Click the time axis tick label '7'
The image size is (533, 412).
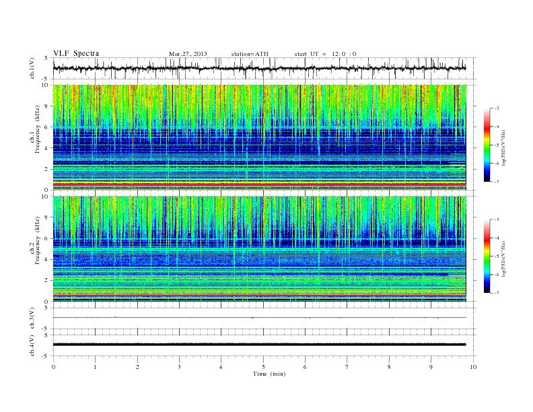point(347,367)
